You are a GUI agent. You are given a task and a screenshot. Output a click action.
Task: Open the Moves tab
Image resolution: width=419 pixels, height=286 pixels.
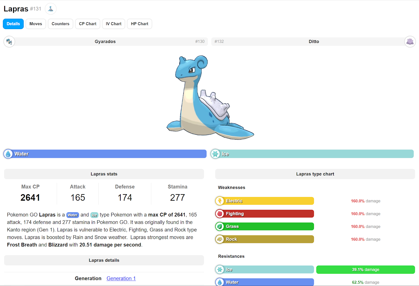coord(36,24)
